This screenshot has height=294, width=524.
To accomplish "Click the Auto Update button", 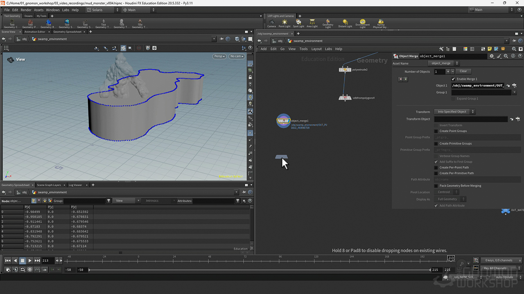I will point(504,277).
